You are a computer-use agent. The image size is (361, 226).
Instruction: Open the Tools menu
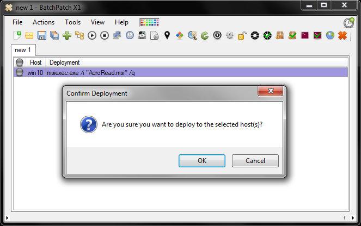[73, 22]
